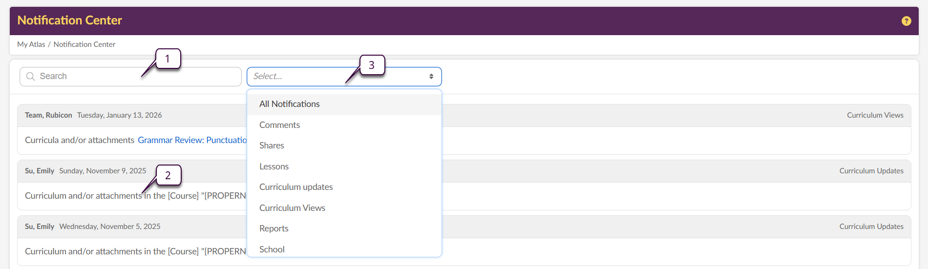Select Comments in the filter list
This screenshot has height=269, width=928.
tap(279, 125)
